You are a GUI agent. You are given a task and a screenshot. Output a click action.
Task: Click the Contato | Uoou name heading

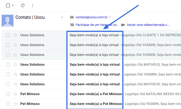[30, 17]
